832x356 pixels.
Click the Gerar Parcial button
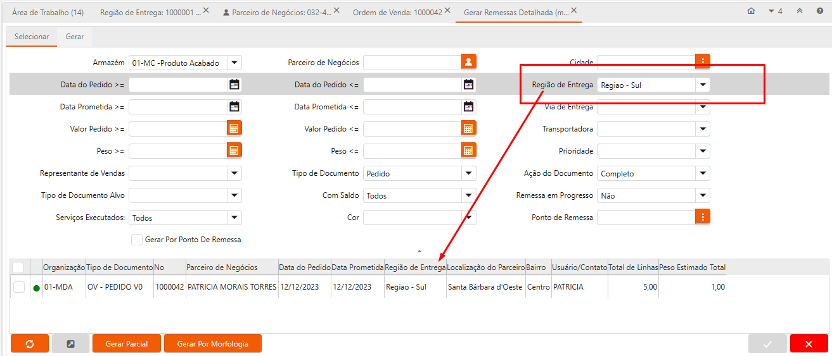point(126,344)
